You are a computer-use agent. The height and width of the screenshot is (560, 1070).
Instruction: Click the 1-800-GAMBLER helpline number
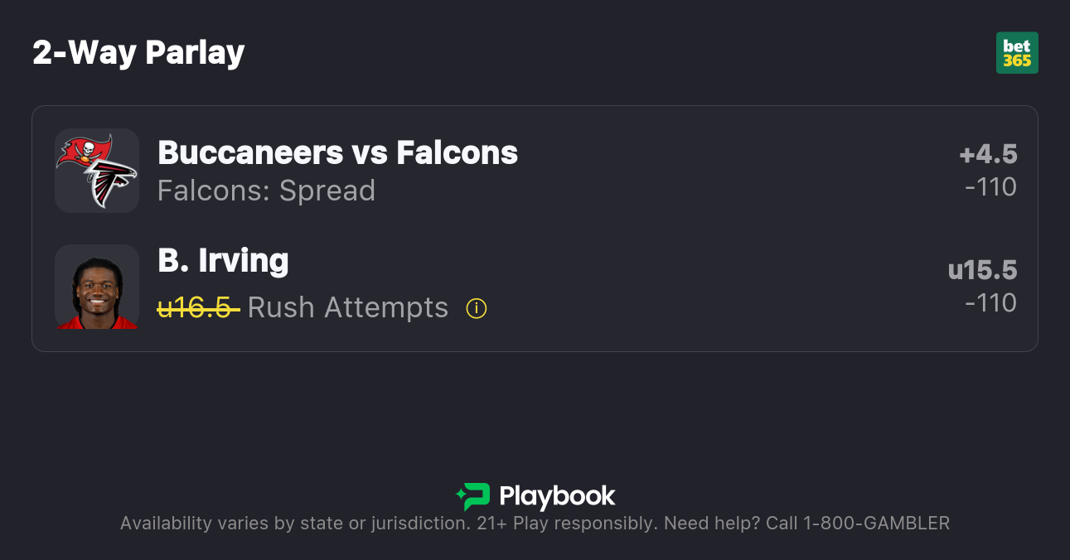(x=876, y=523)
